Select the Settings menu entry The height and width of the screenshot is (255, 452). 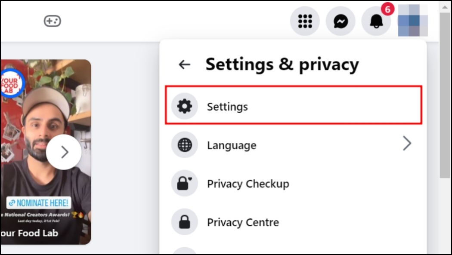pos(227,107)
